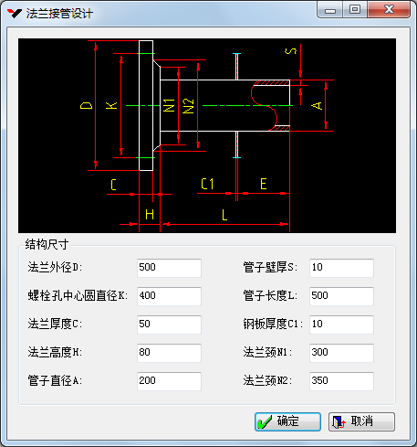This screenshot has width=417, height=447.
Task: Focus the 管子壁厚S input field
Action: (341, 268)
